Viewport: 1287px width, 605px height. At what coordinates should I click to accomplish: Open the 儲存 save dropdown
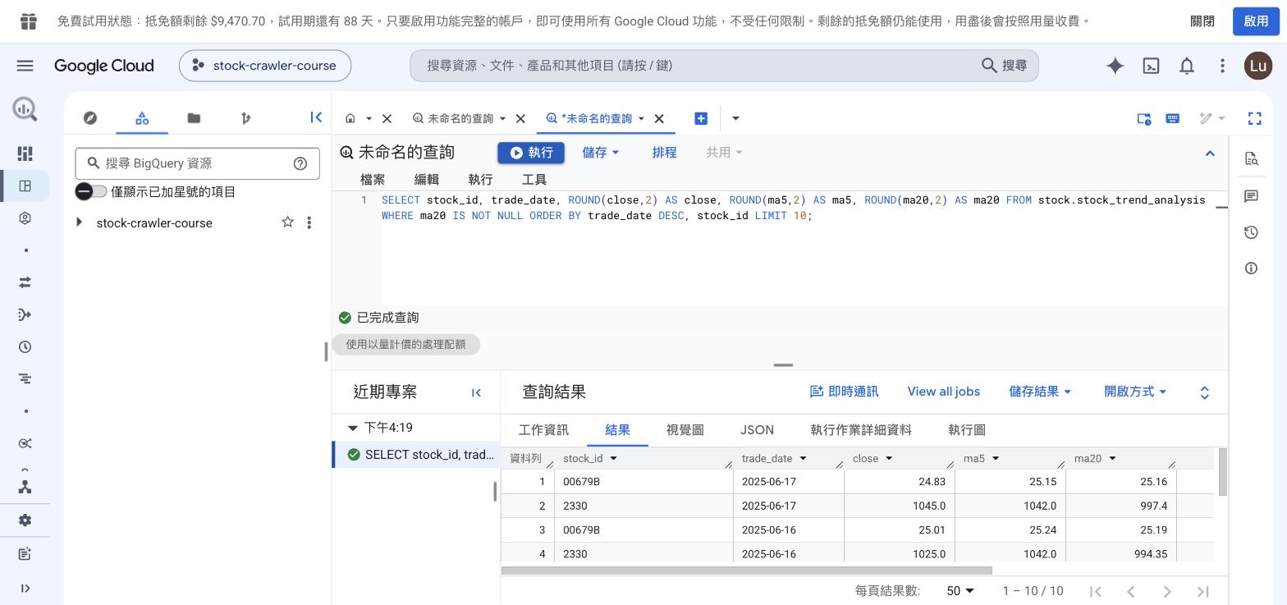point(601,153)
